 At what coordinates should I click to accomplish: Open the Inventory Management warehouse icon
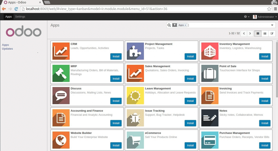(210, 51)
